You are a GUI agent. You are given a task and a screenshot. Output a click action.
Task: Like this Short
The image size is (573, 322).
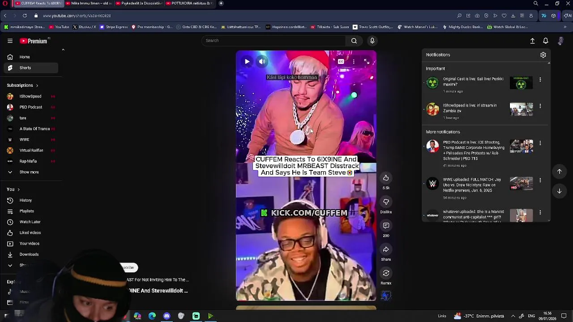[386, 178]
